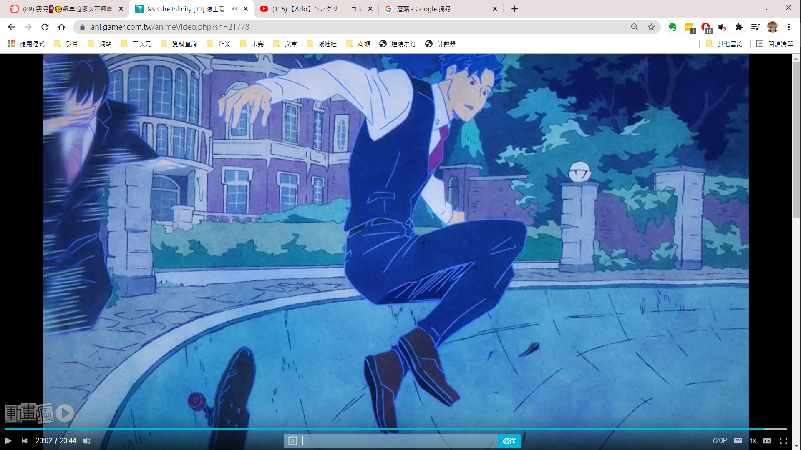This screenshot has height=450, width=801.
Task: Click the page scrollbar up arrow
Action: [796, 58]
